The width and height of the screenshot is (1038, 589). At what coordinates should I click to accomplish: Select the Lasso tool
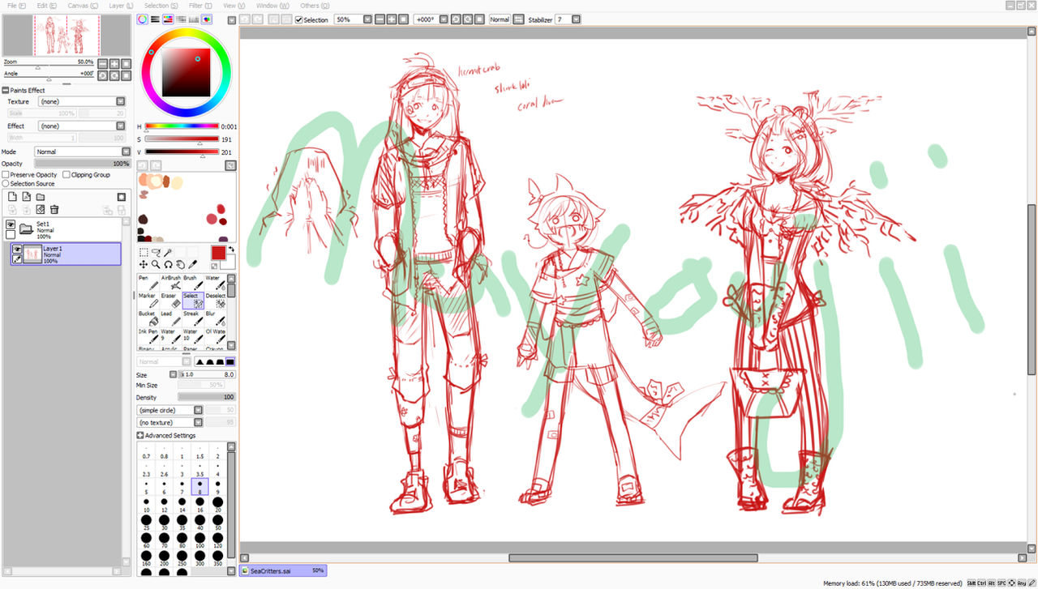[x=156, y=253]
